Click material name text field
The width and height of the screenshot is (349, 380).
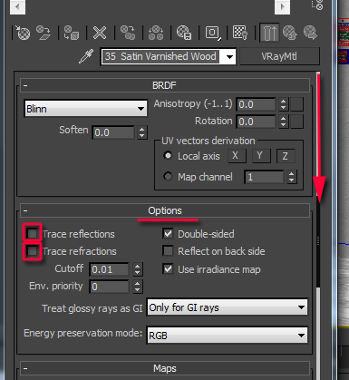pyautogui.click(x=160, y=56)
